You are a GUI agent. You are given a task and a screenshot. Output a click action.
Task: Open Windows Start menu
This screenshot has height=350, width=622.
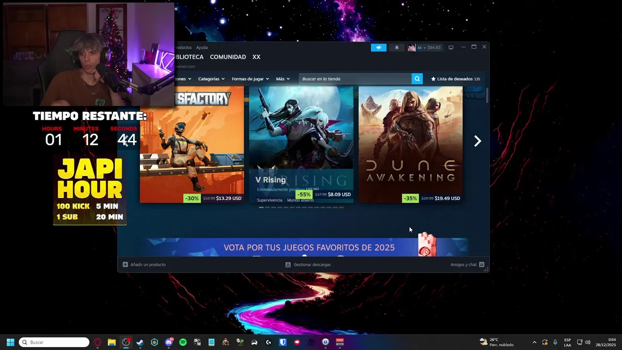(x=10, y=342)
